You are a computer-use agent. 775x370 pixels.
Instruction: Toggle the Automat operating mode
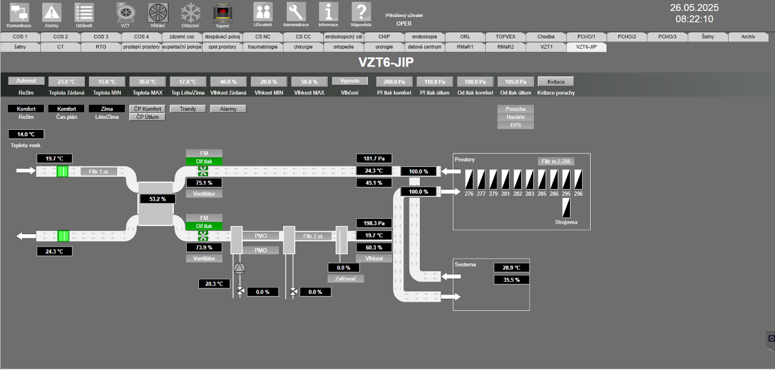tap(26, 81)
